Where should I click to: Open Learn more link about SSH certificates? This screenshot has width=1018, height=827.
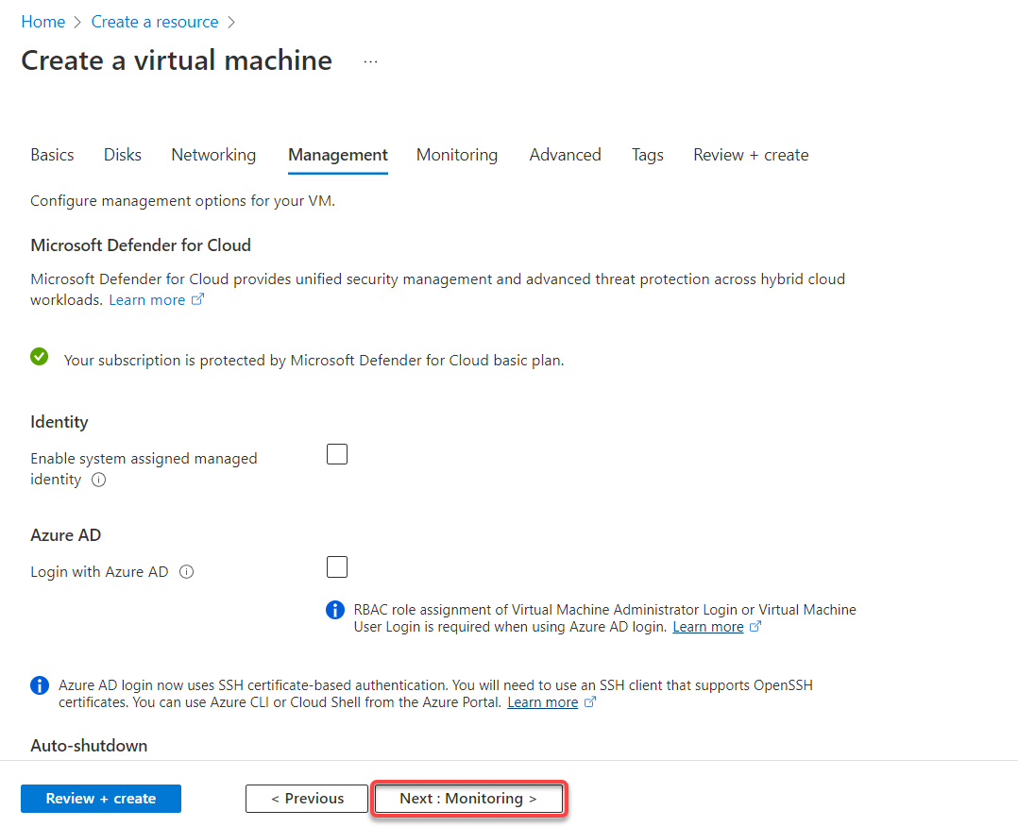[x=543, y=702]
